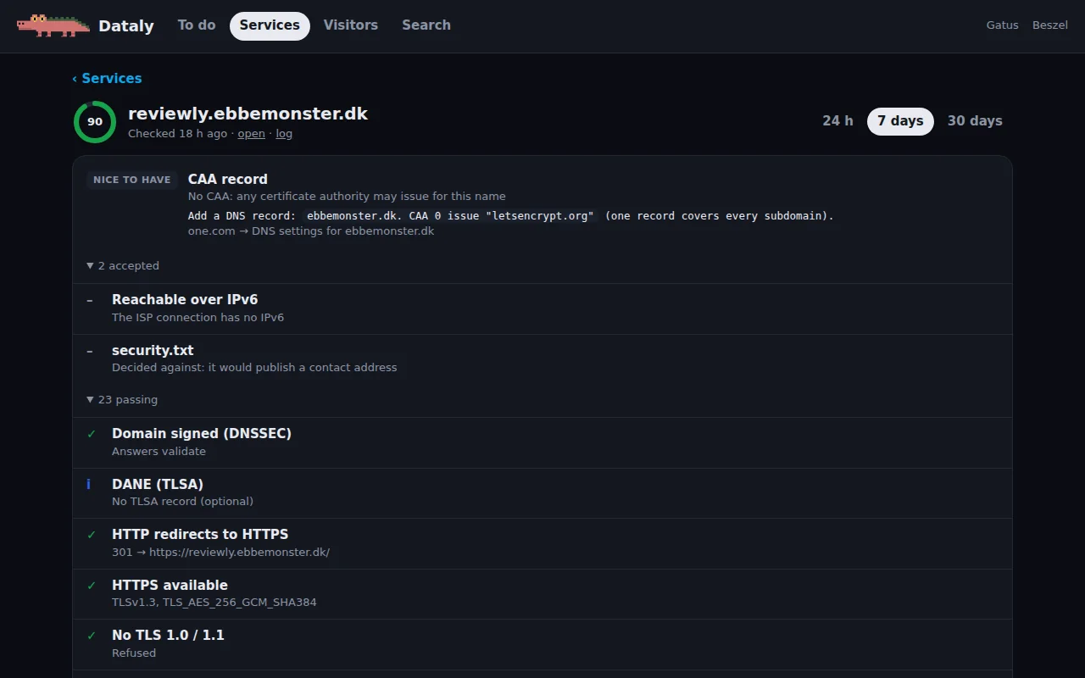Click the check icon beside No TLS 1.0 / 1.1
This screenshot has width=1085, height=678.
(92, 636)
